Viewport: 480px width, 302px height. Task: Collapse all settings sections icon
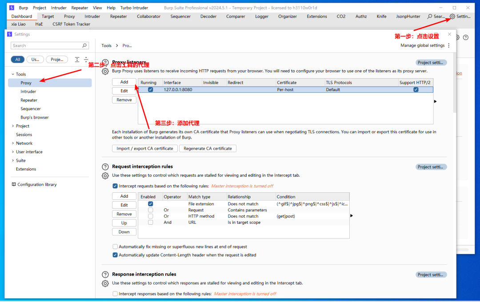pyautogui.click(x=86, y=60)
